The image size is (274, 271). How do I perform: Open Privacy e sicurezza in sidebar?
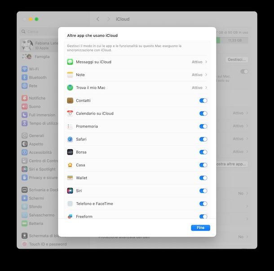(x=40, y=178)
